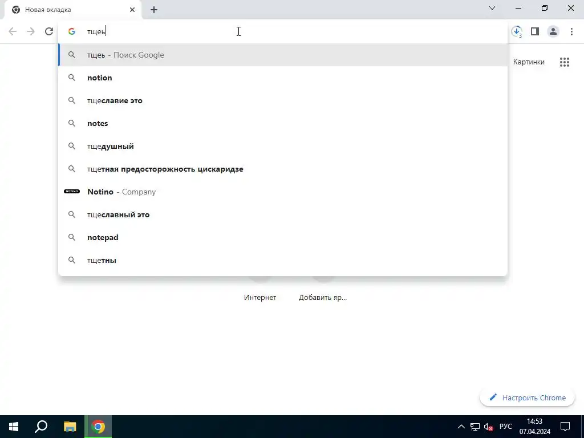This screenshot has width=584, height=438.
Task: Open the clock showing 14:53
Action: (535, 427)
